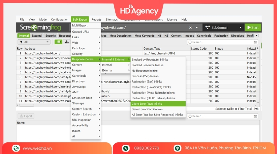Open the Sitemaps menu

point(112,19)
